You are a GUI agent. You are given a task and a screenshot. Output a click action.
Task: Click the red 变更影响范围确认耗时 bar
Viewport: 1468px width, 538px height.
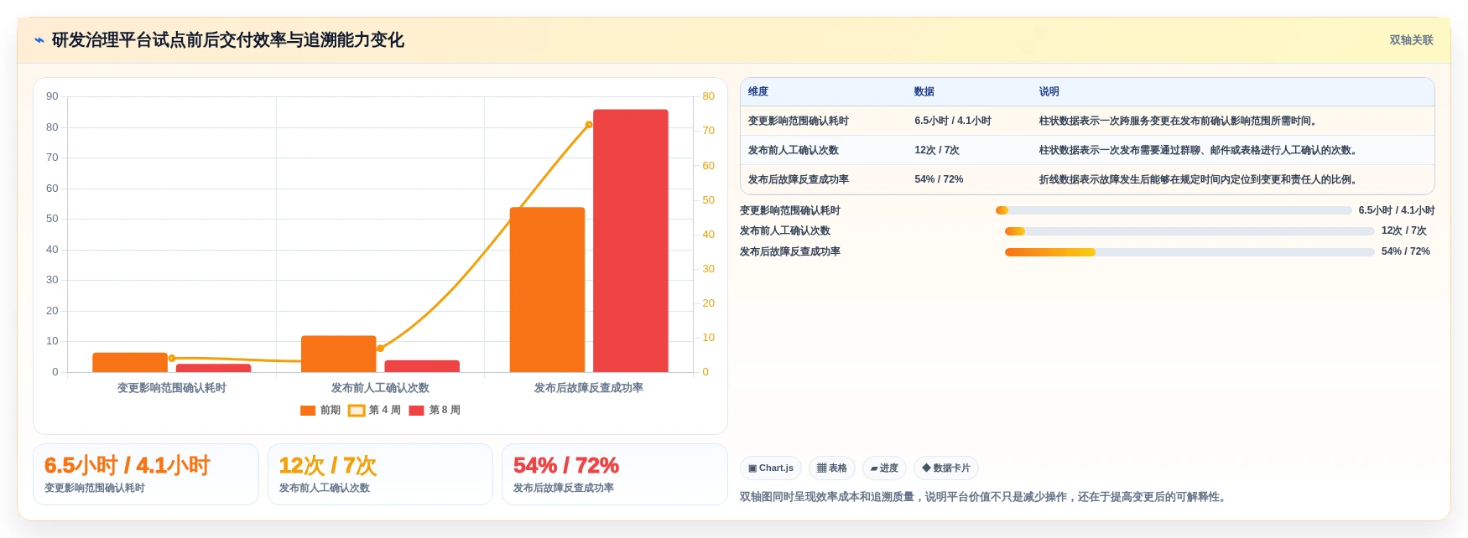click(x=213, y=368)
